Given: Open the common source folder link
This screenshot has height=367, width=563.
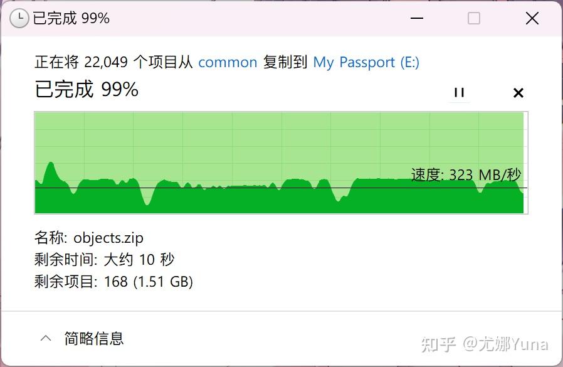Looking at the screenshot, I should [228, 62].
